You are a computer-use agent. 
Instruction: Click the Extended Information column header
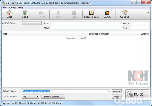point(112,34)
